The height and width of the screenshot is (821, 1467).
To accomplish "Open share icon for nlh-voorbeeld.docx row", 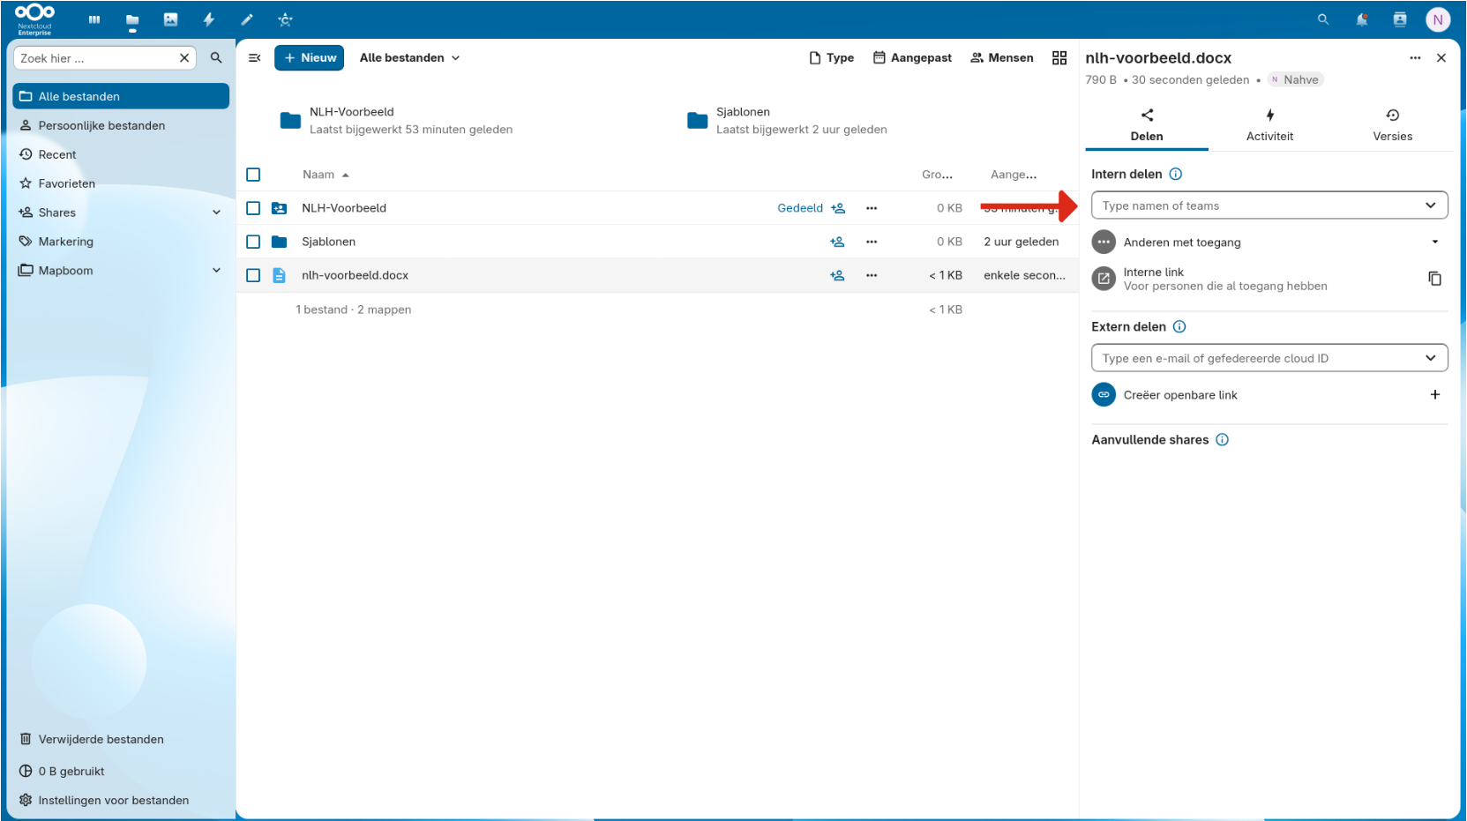I will click(837, 275).
